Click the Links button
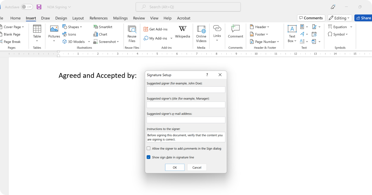Viewport: 372px width, 195px height. tap(217, 33)
